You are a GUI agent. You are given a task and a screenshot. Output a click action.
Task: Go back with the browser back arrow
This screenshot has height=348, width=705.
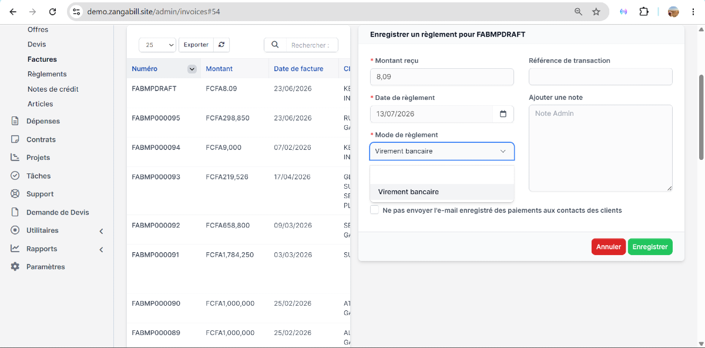13,12
